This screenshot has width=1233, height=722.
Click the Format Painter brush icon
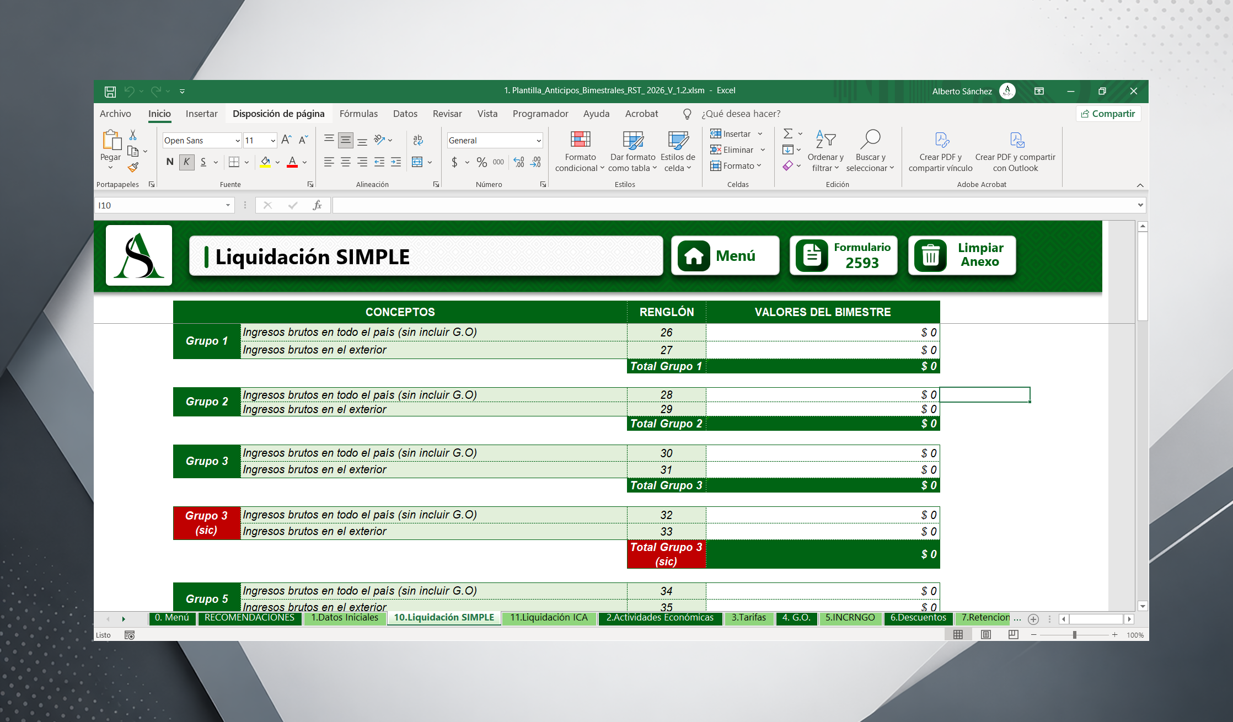point(133,167)
